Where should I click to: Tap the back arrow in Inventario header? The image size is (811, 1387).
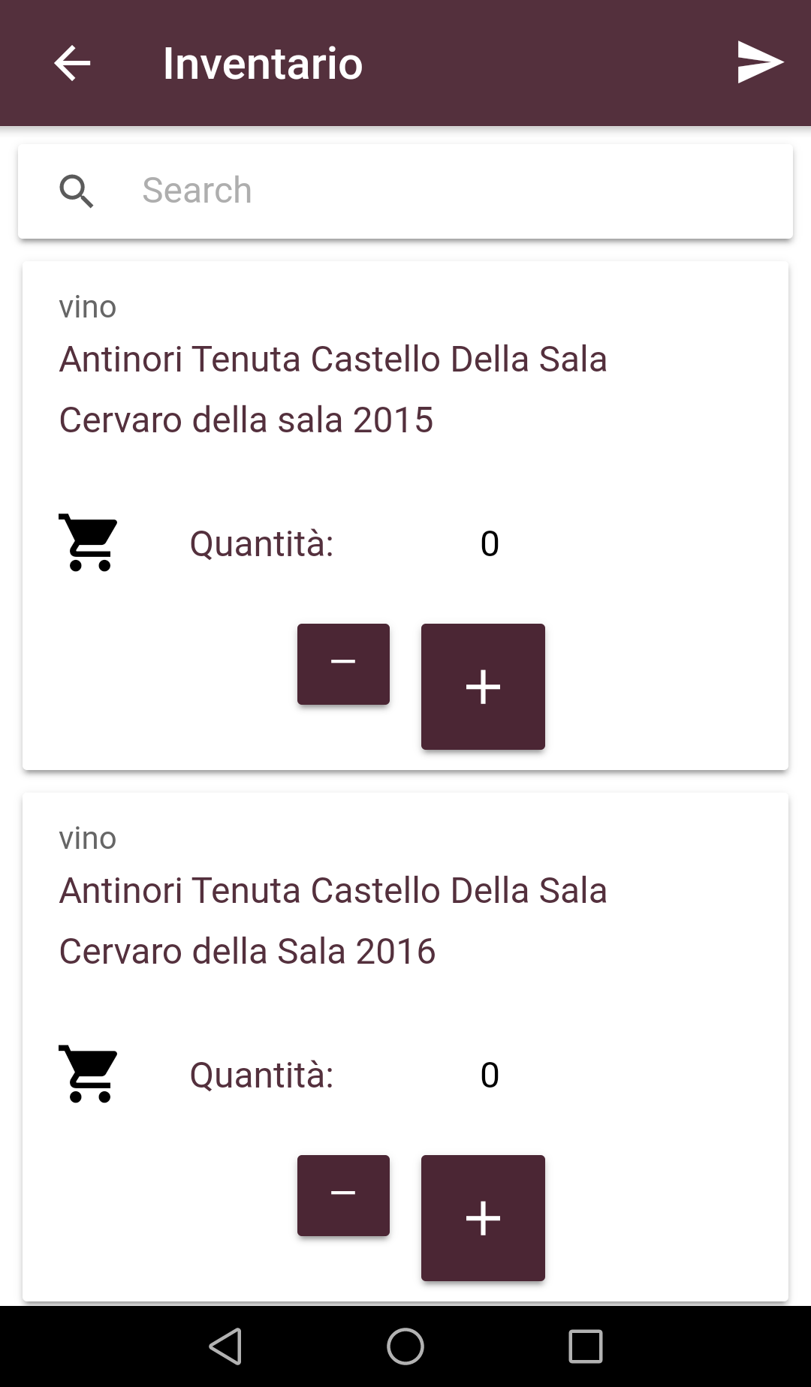(73, 63)
